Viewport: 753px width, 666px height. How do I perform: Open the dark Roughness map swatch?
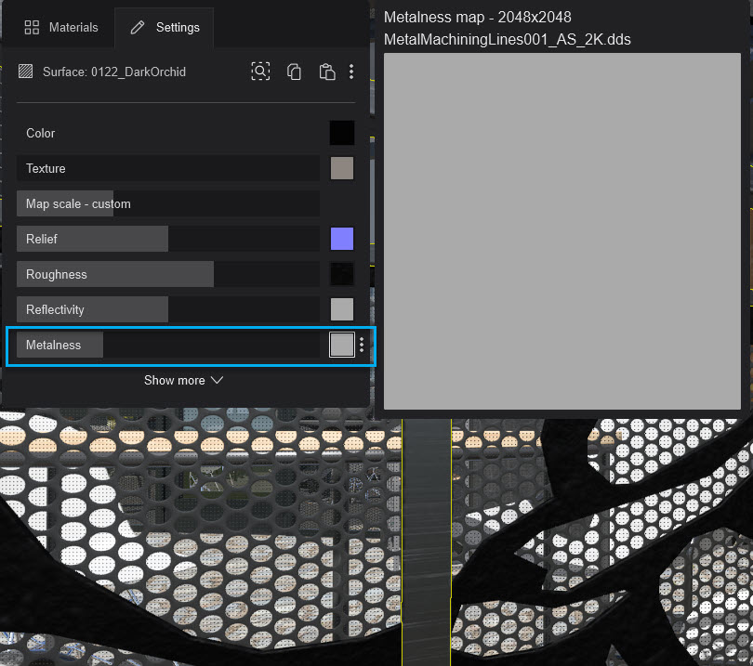(x=342, y=274)
